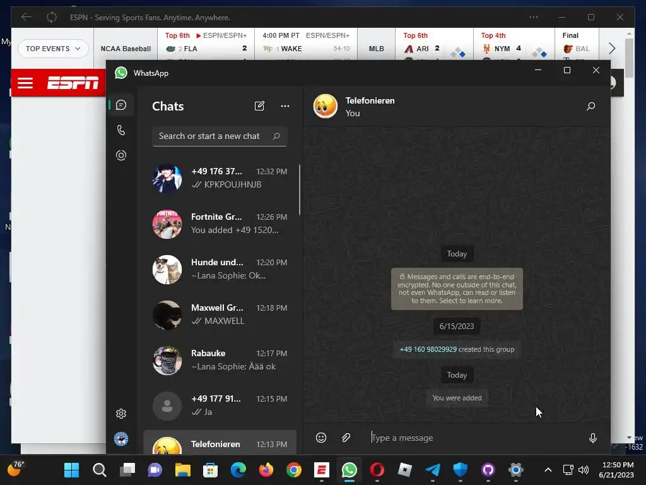Open Task View on taskbar

[127, 470]
